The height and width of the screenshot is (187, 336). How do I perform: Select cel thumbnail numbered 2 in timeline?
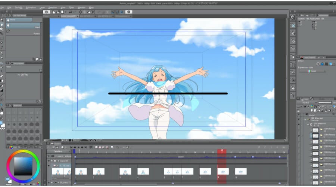[x=99, y=172]
